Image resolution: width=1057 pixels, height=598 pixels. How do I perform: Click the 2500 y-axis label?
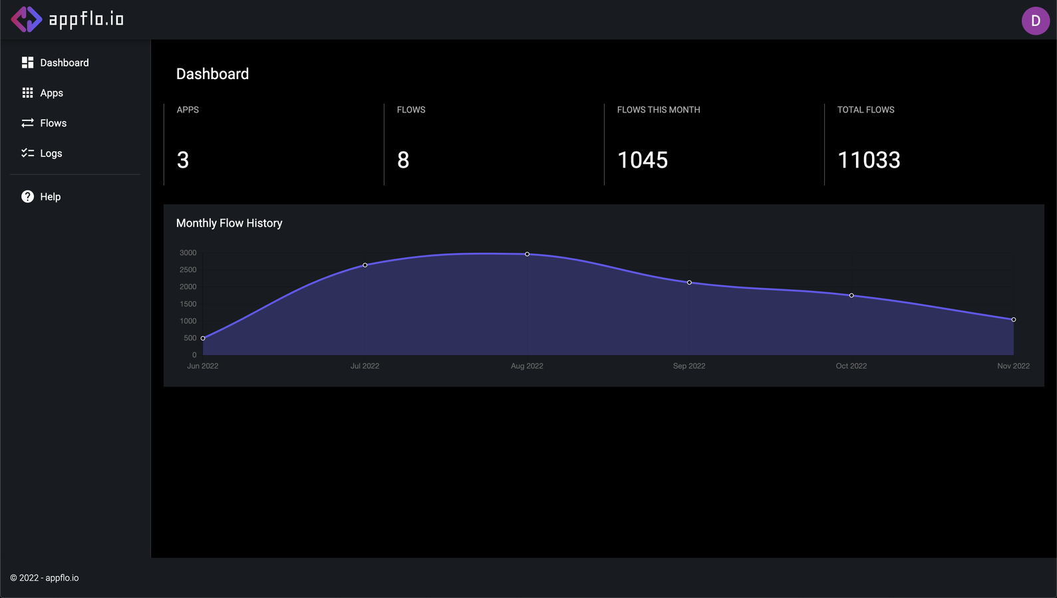(x=188, y=269)
